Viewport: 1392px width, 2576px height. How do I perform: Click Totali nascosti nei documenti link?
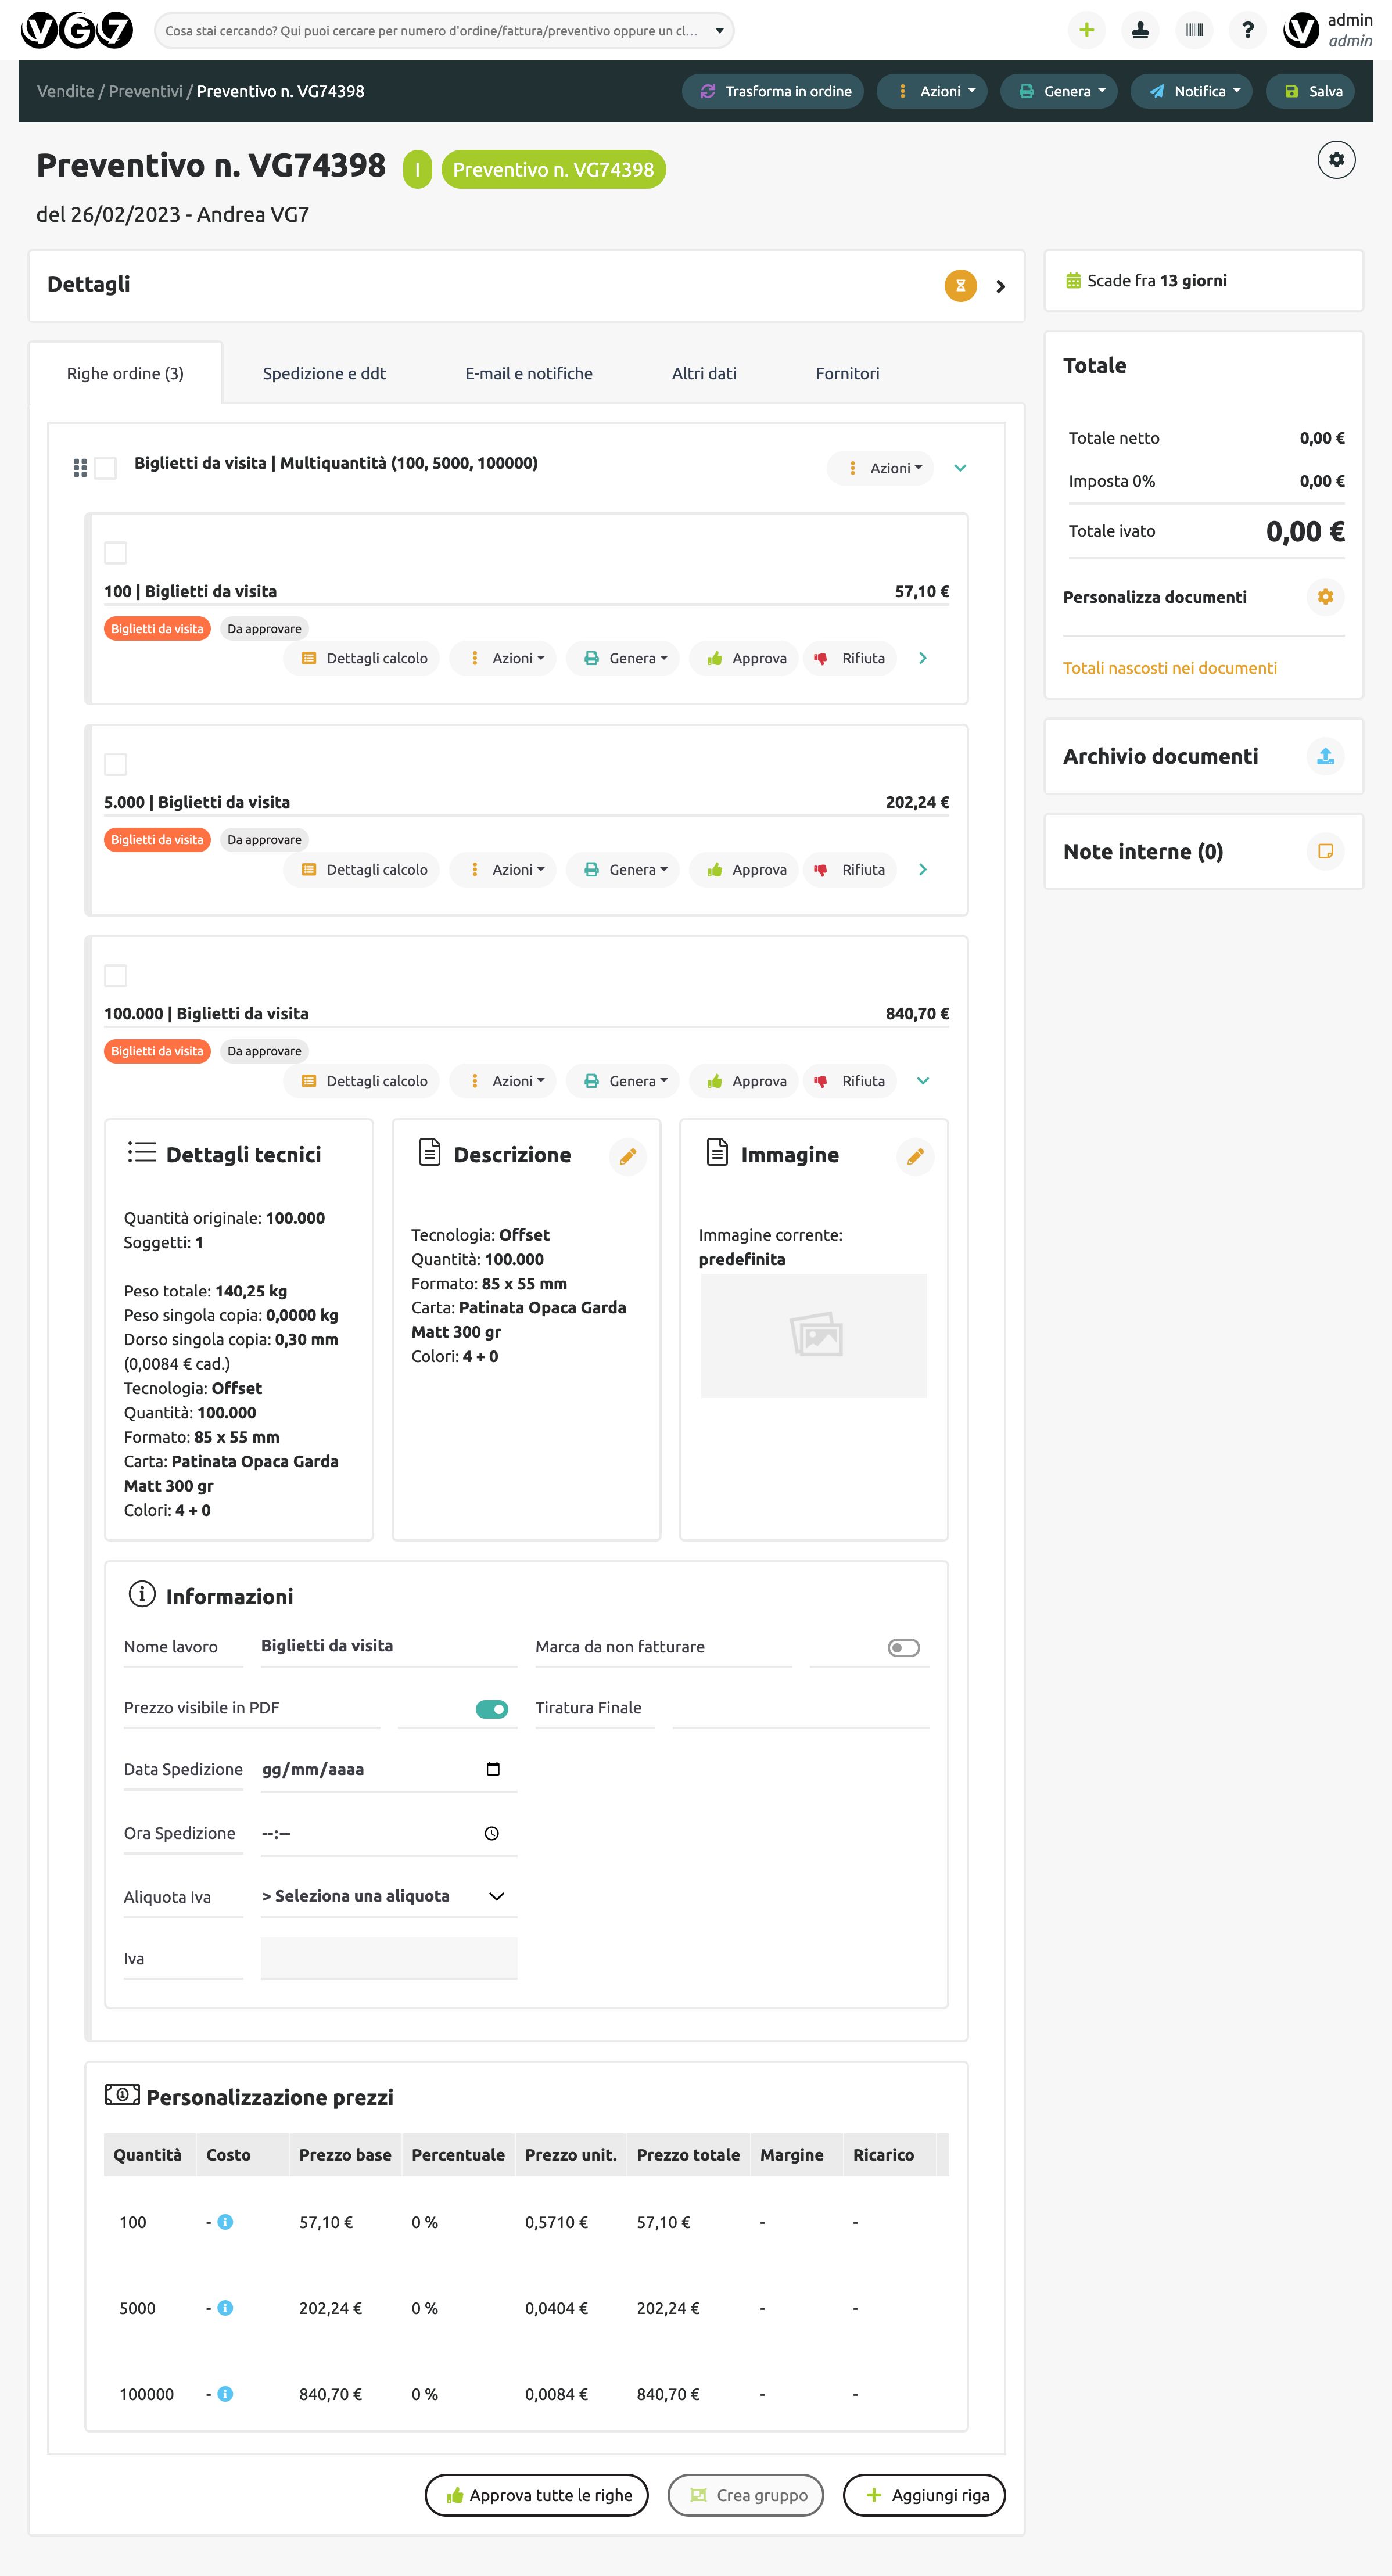(x=1169, y=668)
